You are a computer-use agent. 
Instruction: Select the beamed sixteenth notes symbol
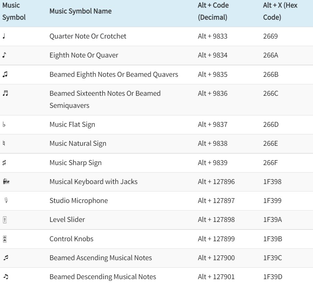5,93
